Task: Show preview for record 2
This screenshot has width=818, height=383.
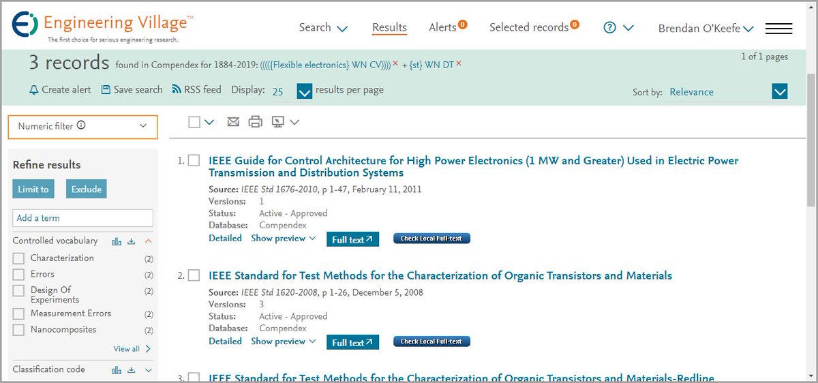Action: (284, 341)
